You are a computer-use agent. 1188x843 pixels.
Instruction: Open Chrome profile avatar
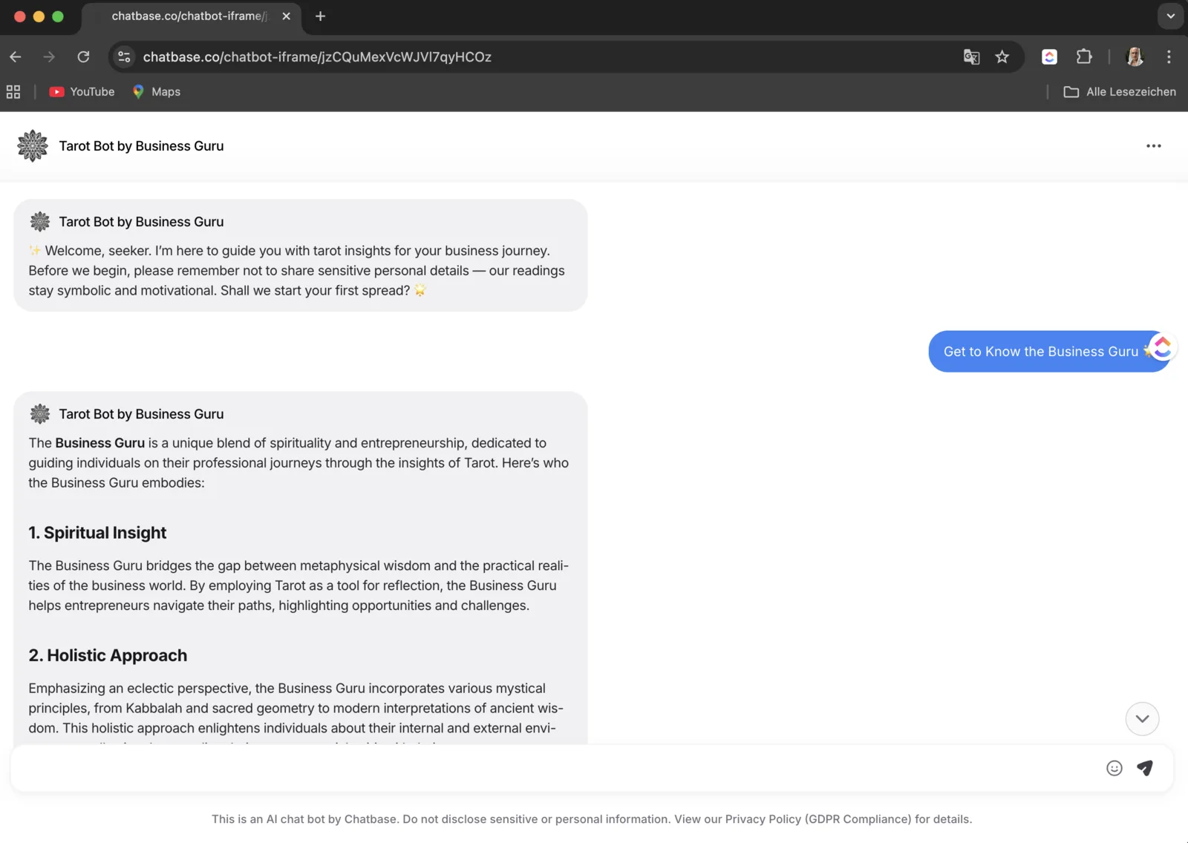pyautogui.click(x=1135, y=57)
